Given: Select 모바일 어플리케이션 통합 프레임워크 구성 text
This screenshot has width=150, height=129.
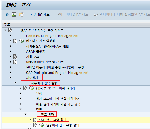Looking at the screenshot, I should 55,67.
